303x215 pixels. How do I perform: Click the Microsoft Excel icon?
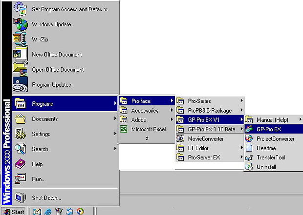point(124,129)
